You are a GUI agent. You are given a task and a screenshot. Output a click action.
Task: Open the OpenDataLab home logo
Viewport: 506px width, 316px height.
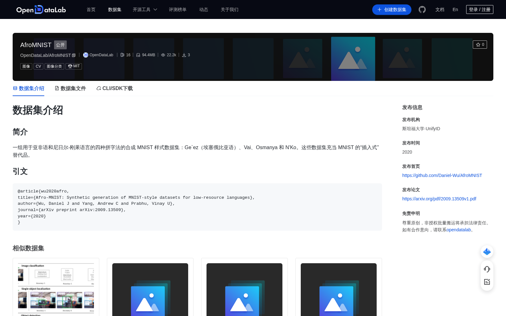[x=41, y=9]
